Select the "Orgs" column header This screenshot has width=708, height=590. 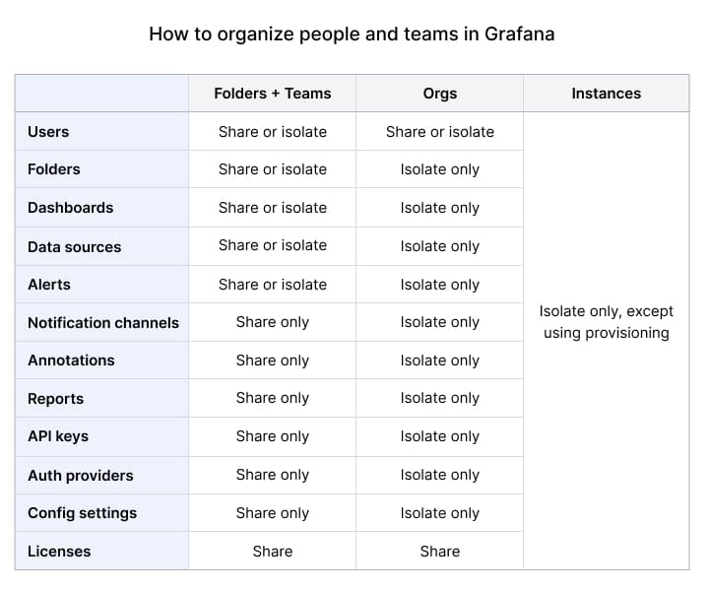[x=439, y=94]
